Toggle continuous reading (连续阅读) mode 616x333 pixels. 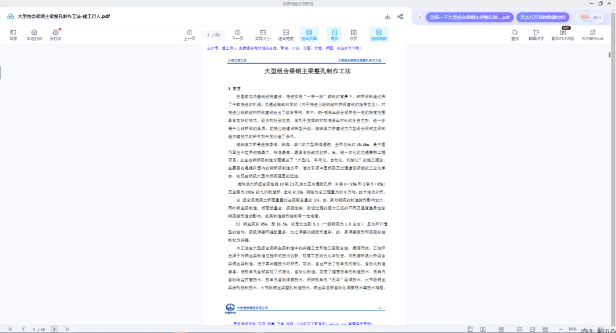379,35
